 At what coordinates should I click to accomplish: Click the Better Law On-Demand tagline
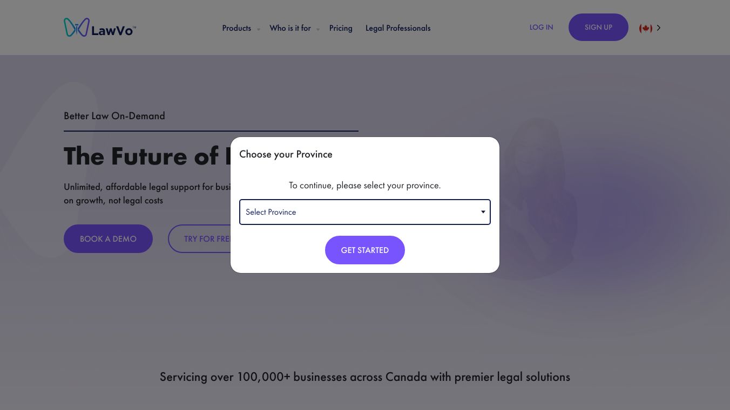(114, 115)
